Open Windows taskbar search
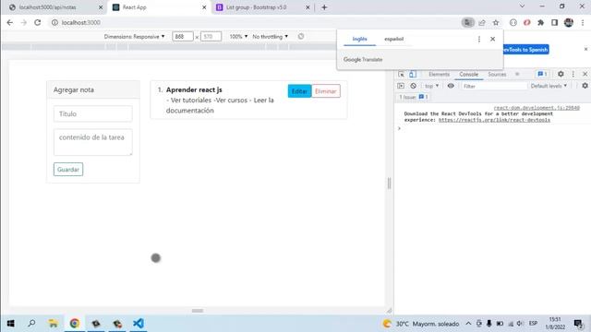The image size is (591, 332). click(x=32, y=324)
